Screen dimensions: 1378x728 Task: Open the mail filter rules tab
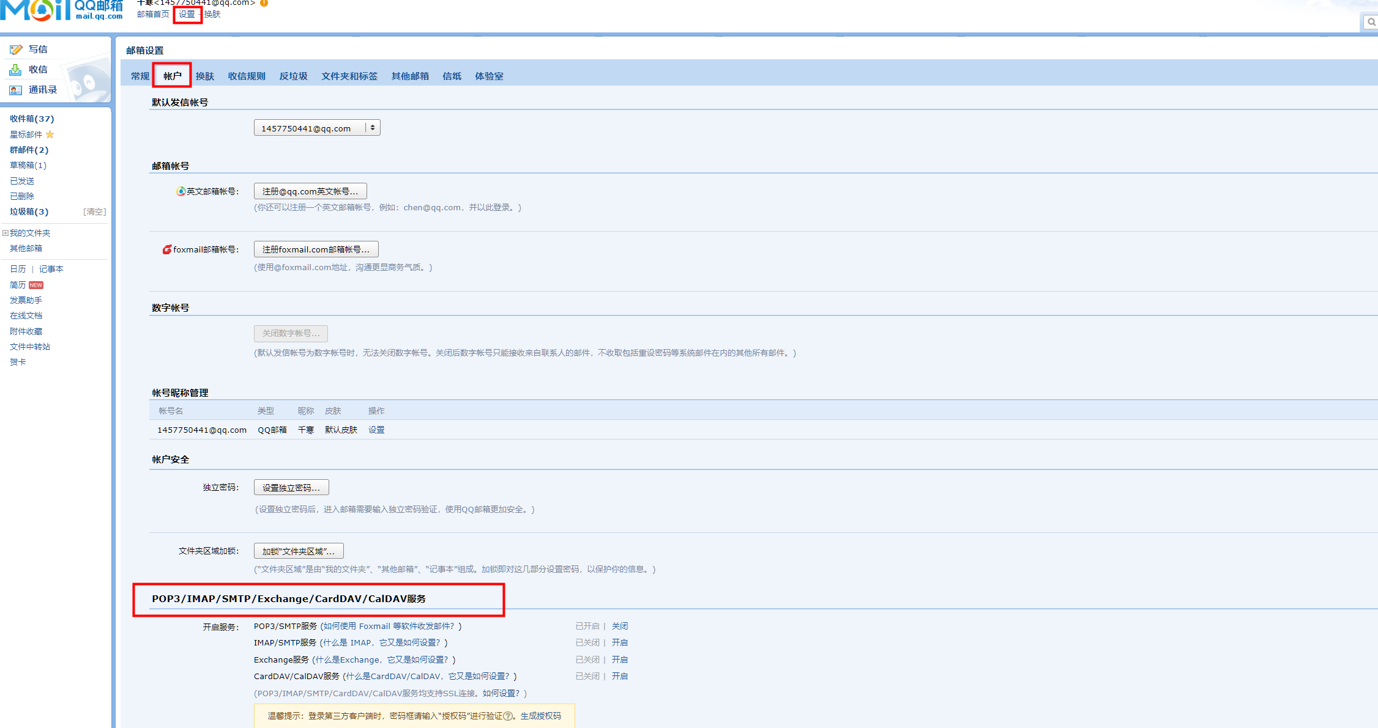point(246,76)
